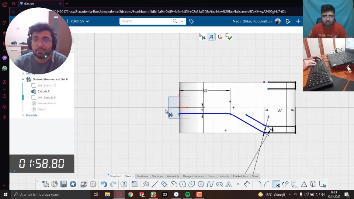Select the sketch fillet tool
Image resolution: width=354 pixels, height=199 pixels.
click(x=258, y=184)
